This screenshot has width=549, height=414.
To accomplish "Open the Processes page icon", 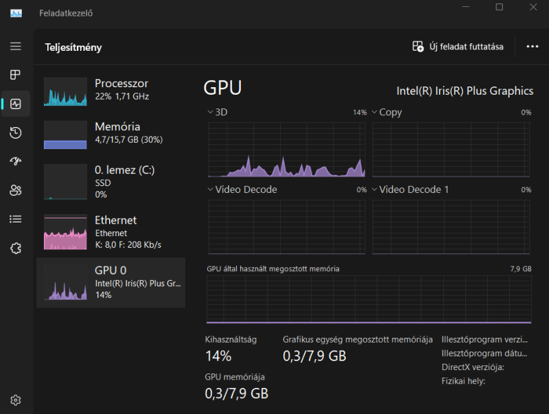I will (15, 75).
